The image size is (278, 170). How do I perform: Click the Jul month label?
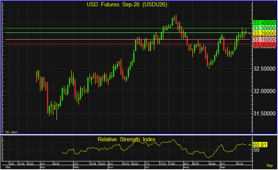click(147, 167)
